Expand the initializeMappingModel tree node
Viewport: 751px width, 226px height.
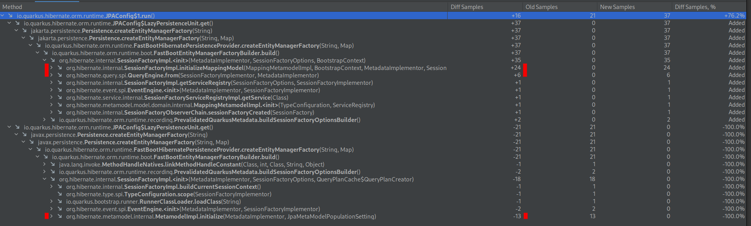[x=51, y=68]
